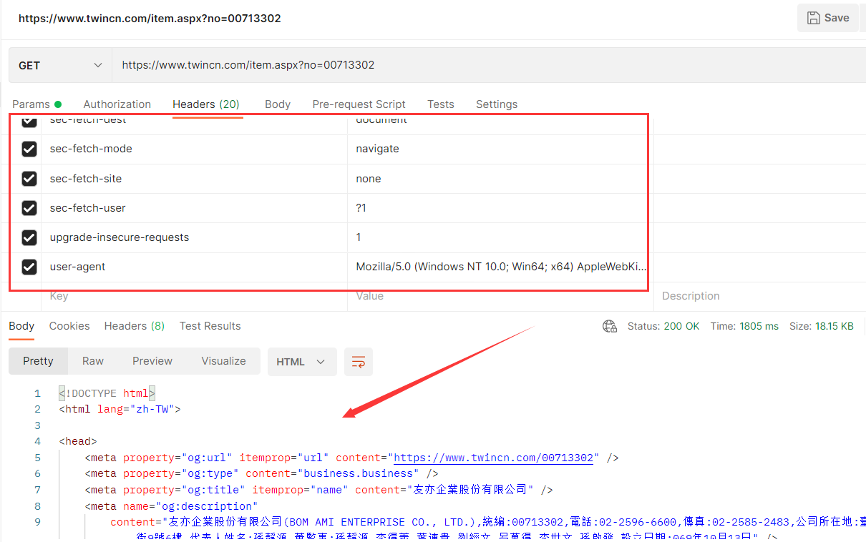Click the request title URL text at top

point(150,19)
